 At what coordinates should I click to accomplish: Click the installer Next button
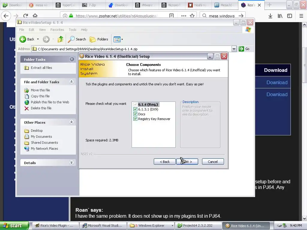187,162
